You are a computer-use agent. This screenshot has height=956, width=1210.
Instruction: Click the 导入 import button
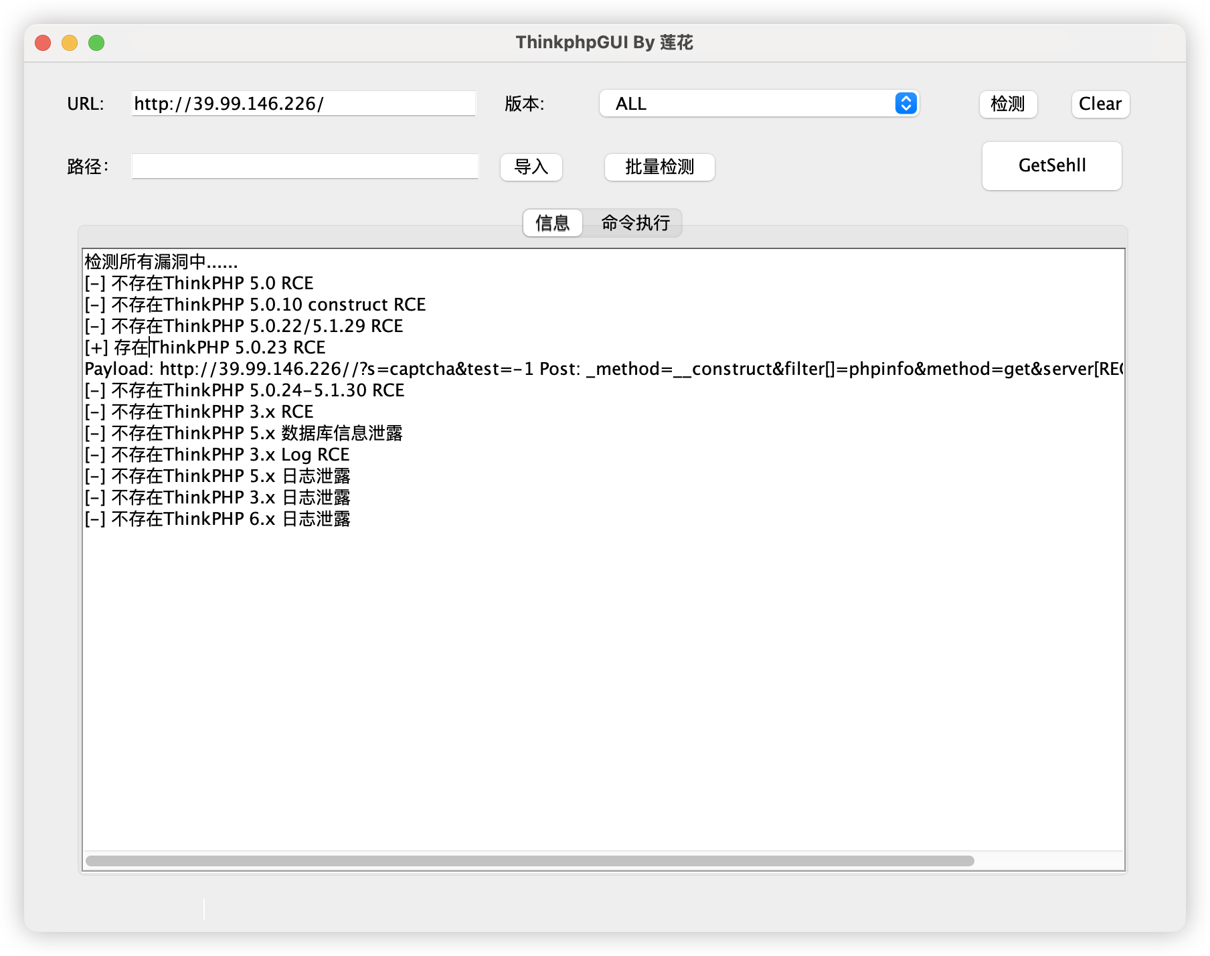pyautogui.click(x=531, y=167)
